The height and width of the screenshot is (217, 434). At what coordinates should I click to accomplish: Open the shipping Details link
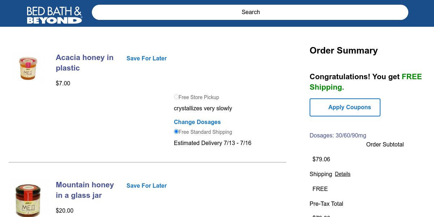tap(342, 174)
